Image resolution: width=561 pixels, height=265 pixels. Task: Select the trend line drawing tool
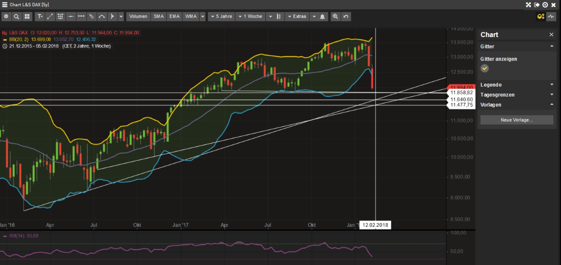point(50,16)
